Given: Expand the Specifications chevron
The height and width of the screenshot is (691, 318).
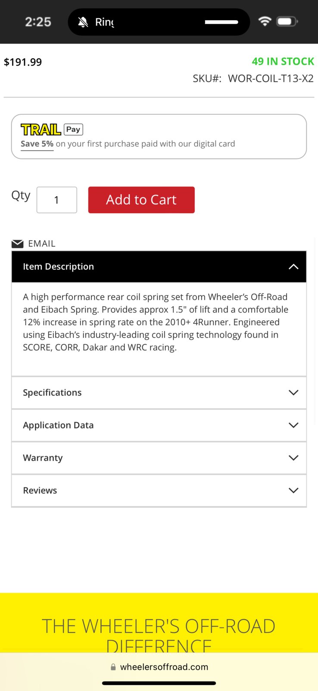Looking at the screenshot, I should pos(293,393).
